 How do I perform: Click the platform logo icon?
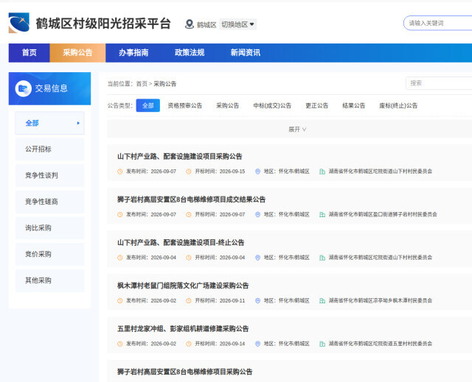[x=19, y=23]
